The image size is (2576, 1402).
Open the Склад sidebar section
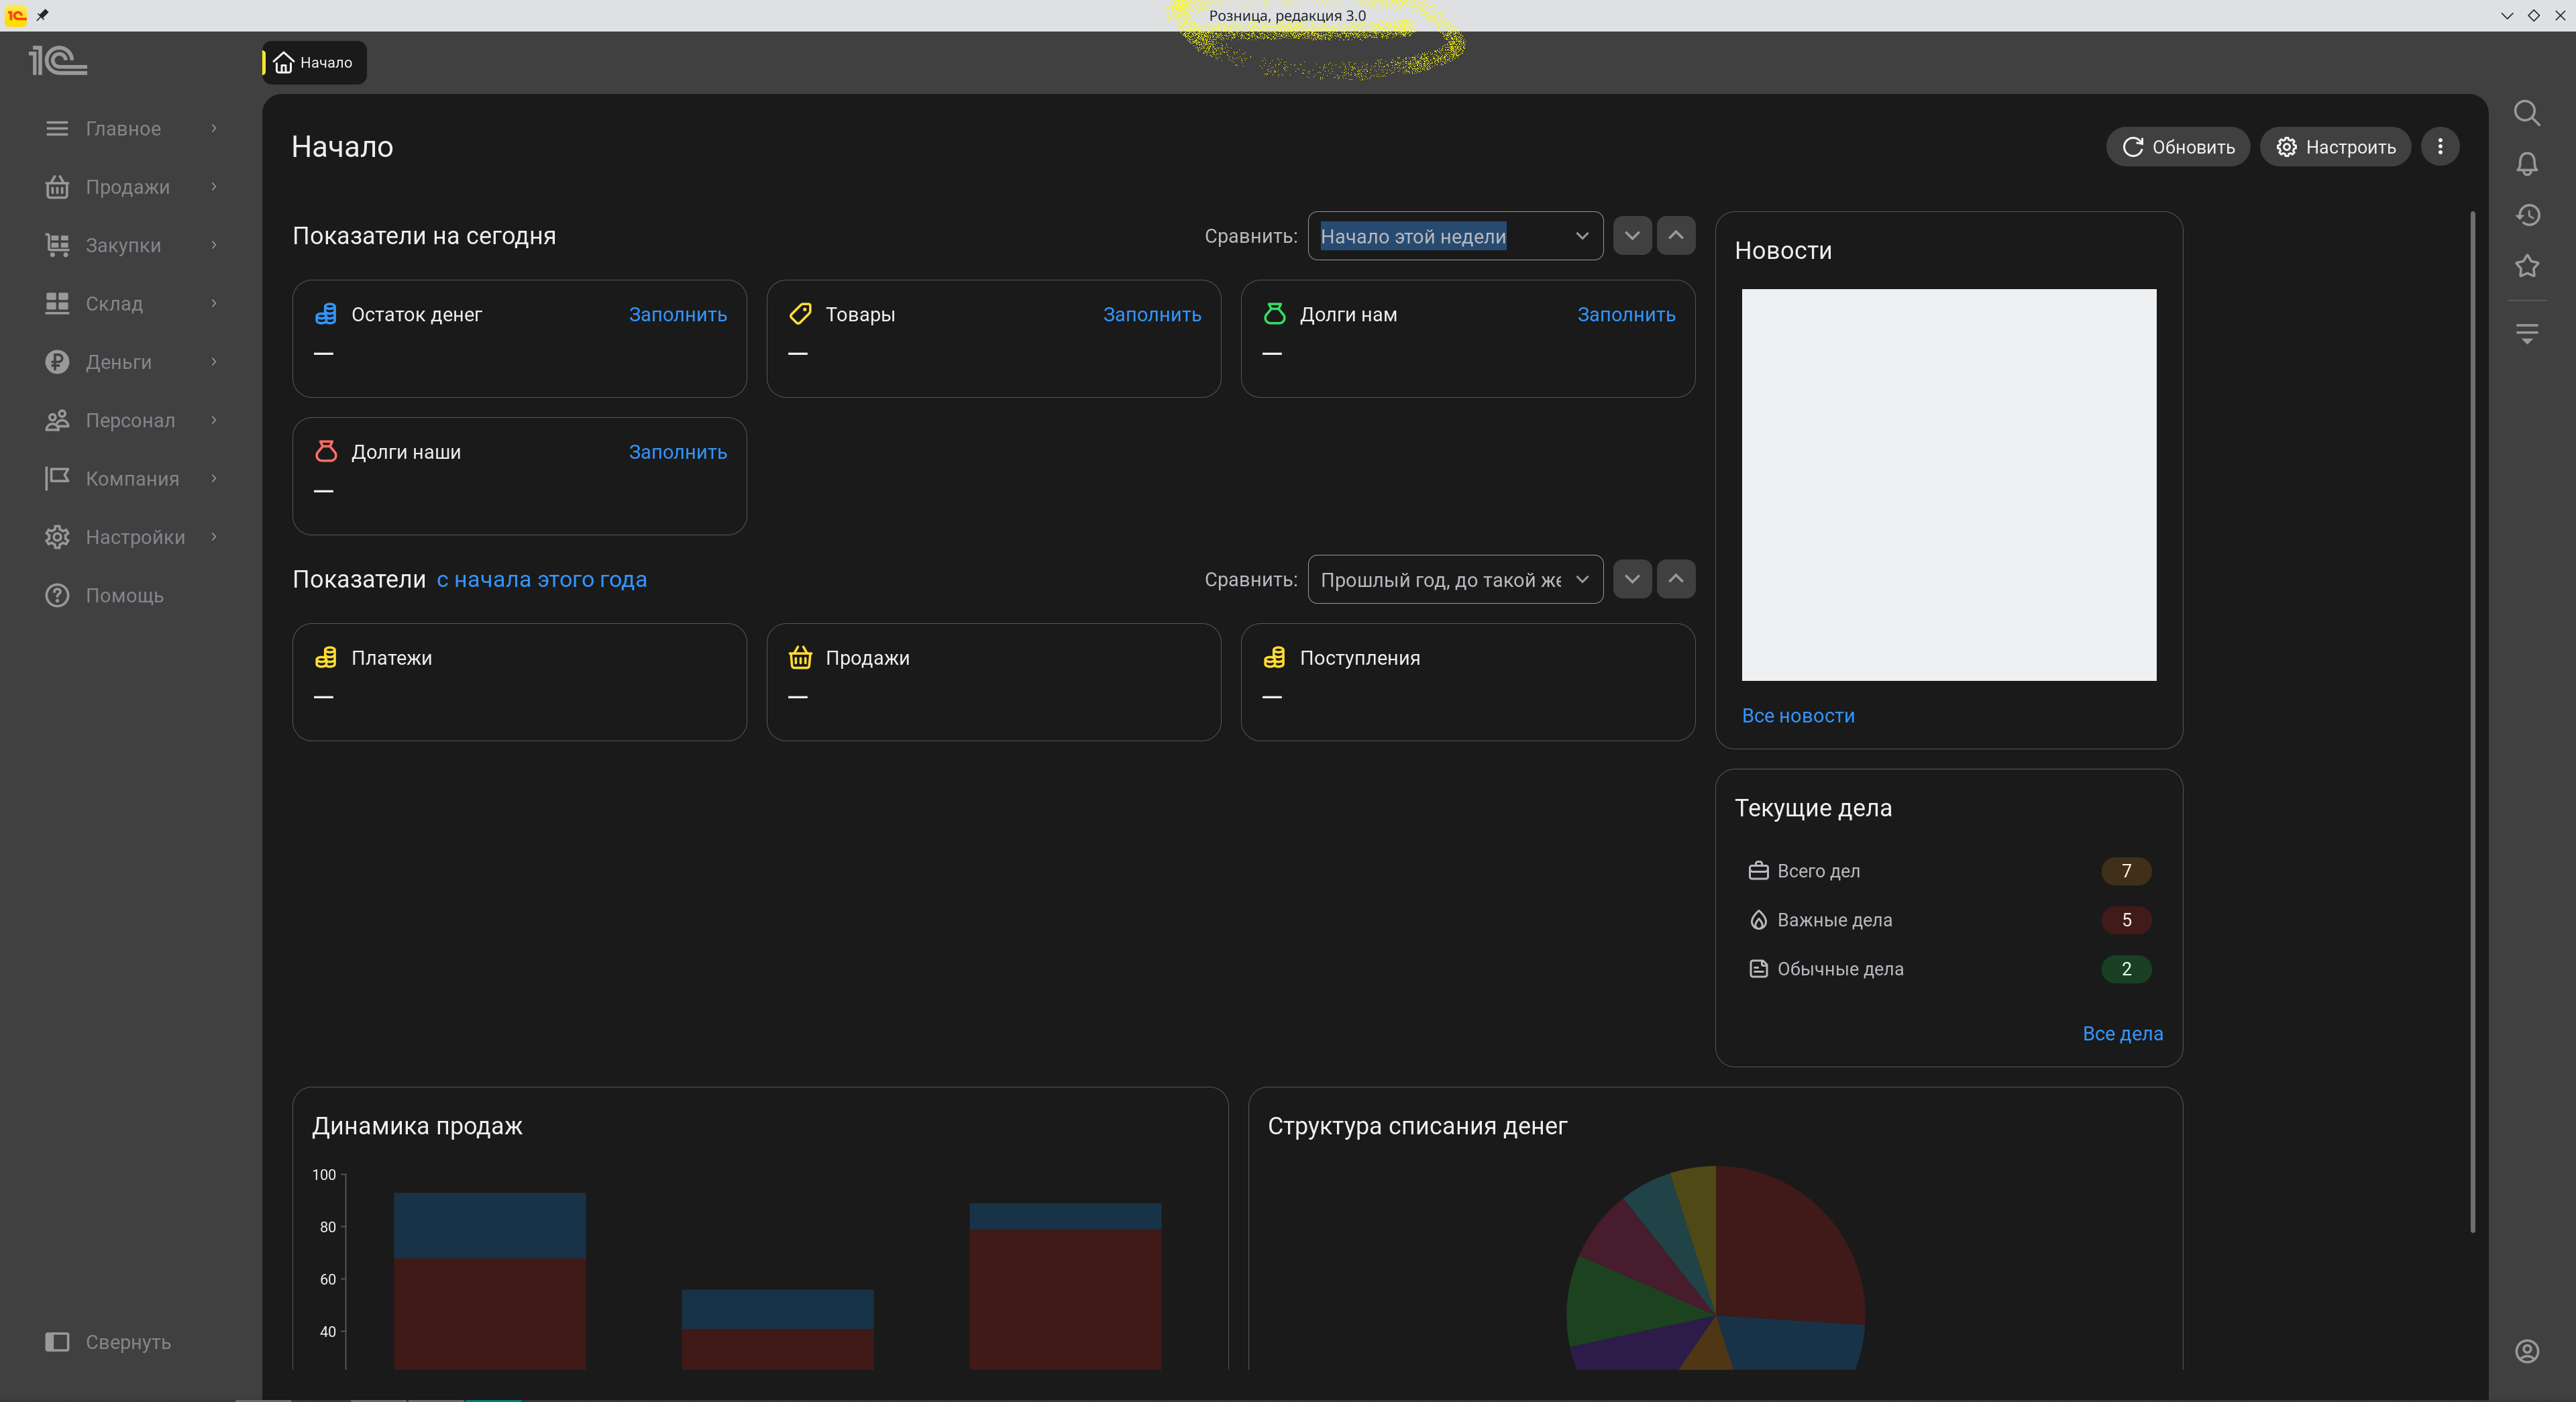(114, 304)
